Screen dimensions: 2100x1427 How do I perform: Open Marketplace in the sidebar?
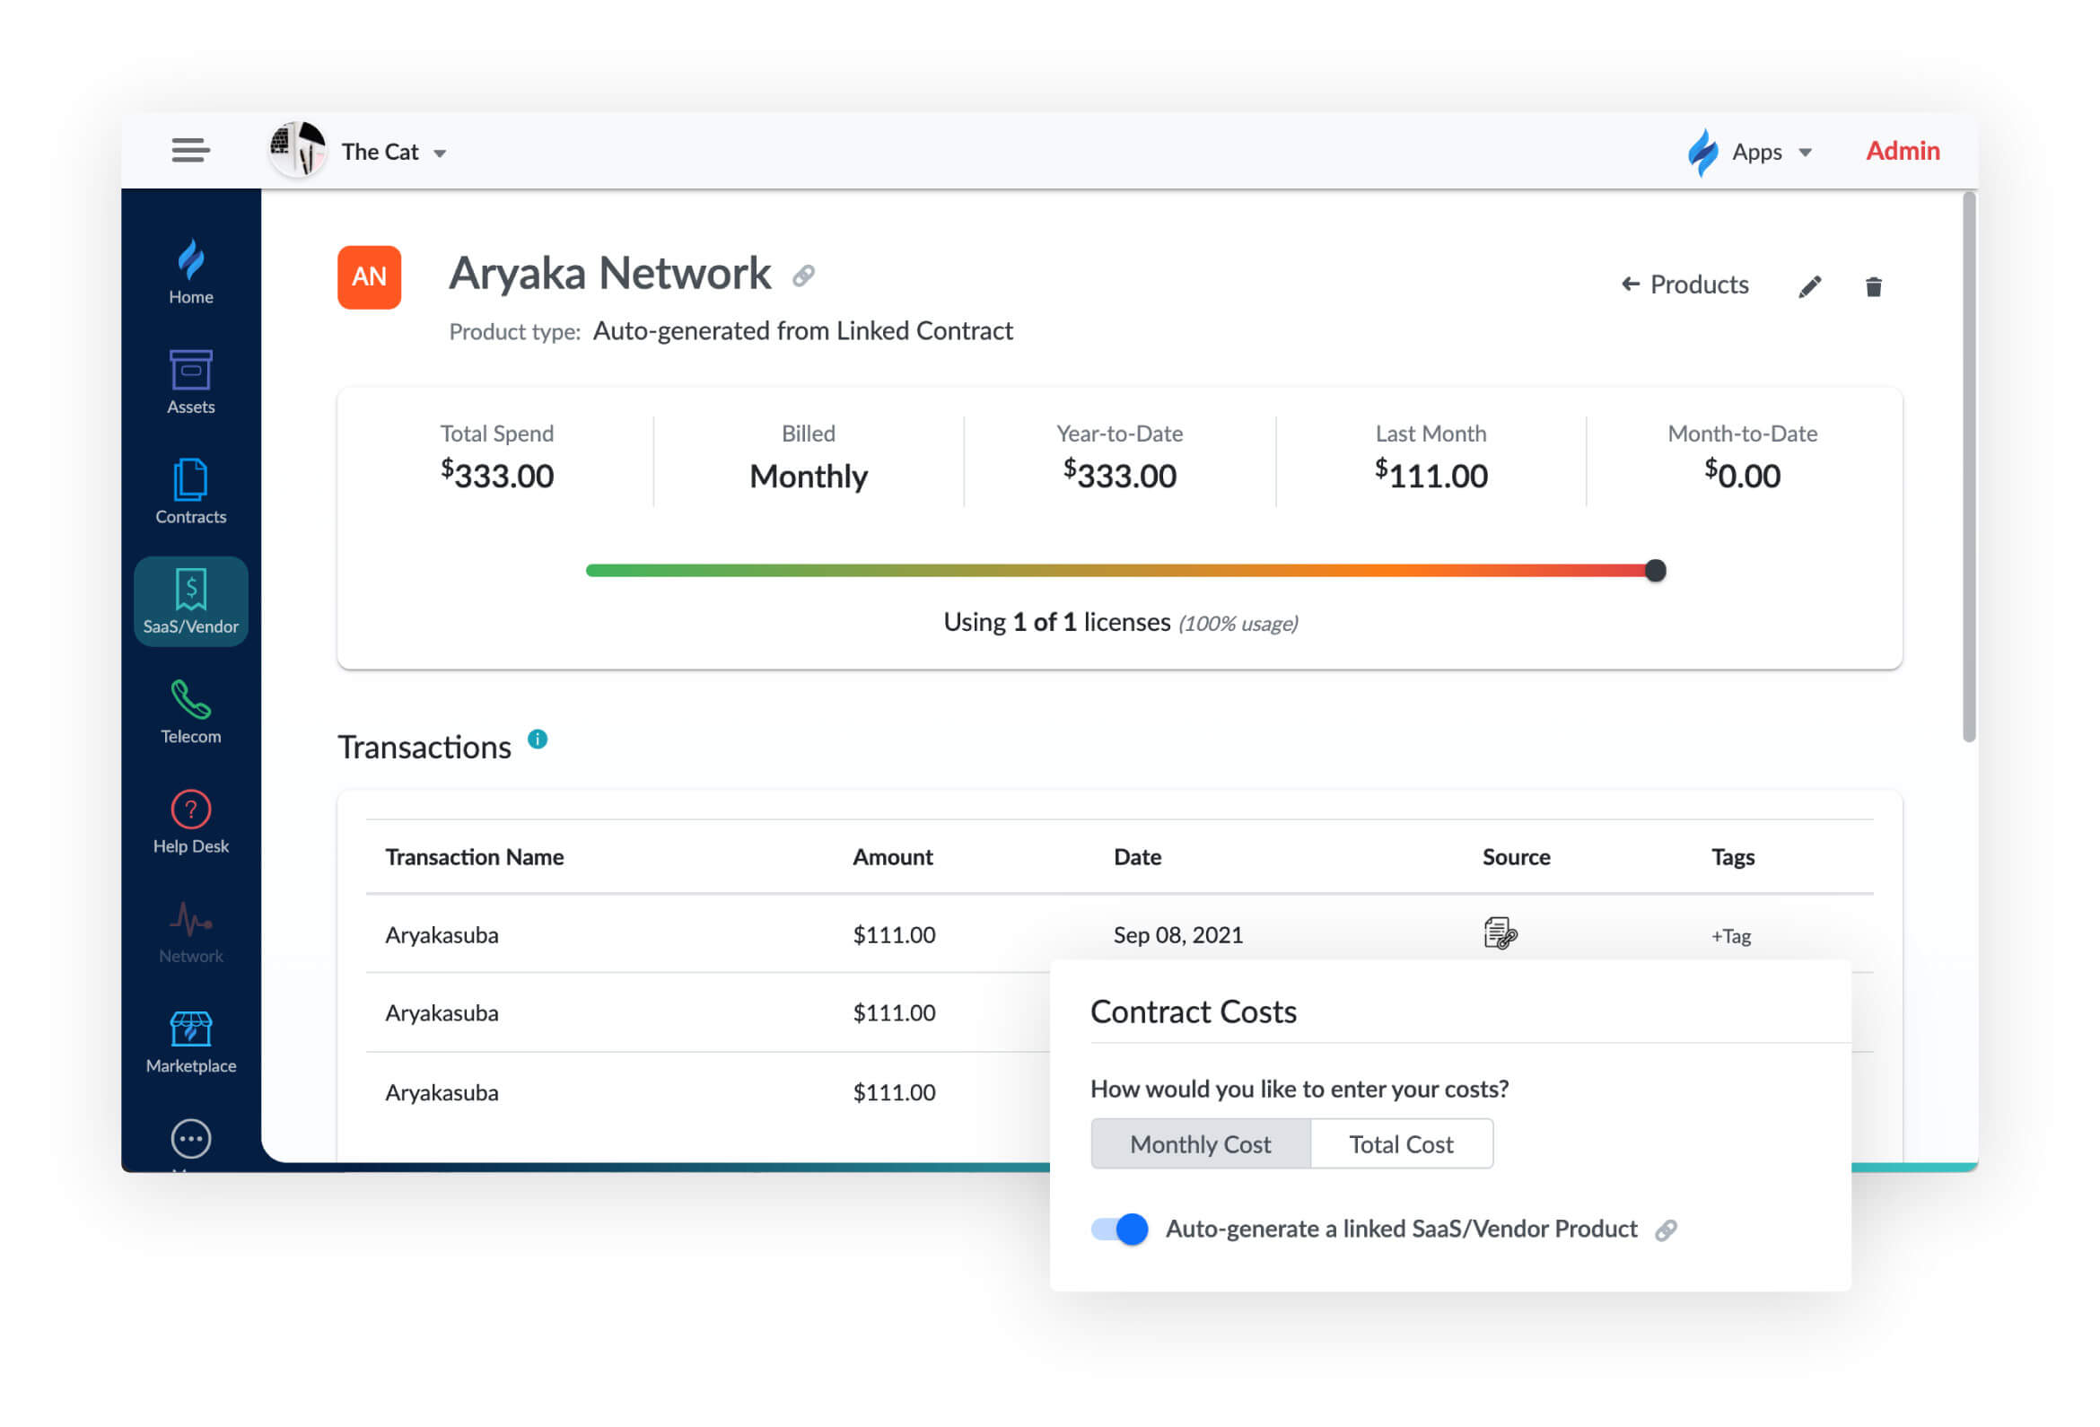[190, 1042]
